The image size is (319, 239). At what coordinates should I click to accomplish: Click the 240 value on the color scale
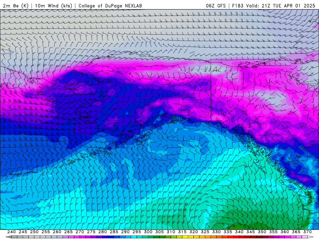[12, 232]
